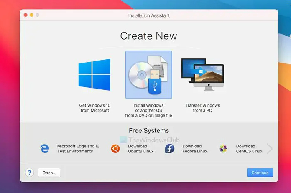Select the DVD and USB installer icon
Screen dimensions: 291x193
[x=149, y=75]
